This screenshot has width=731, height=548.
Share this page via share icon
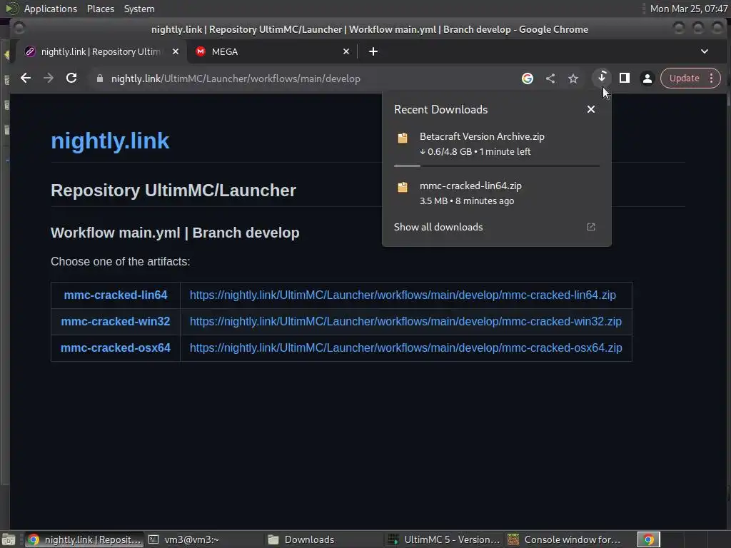[550, 78]
